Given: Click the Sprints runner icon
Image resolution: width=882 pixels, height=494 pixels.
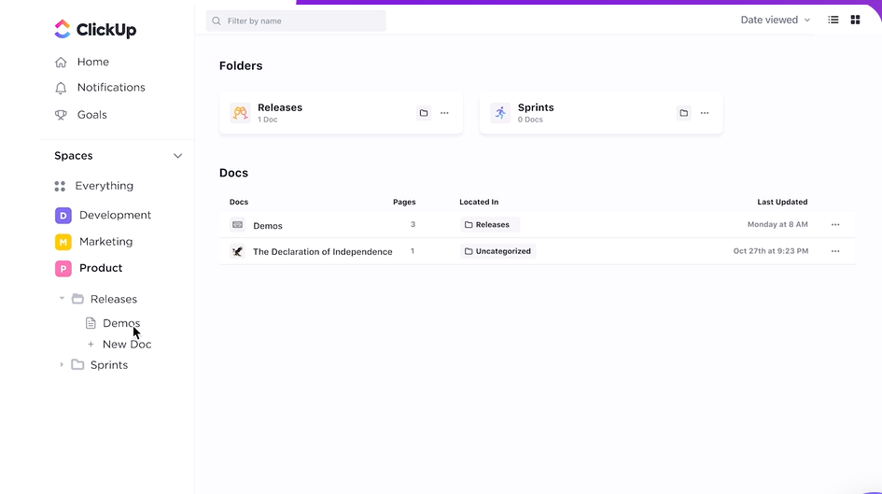Looking at the screenshot, I should (500, 113).
